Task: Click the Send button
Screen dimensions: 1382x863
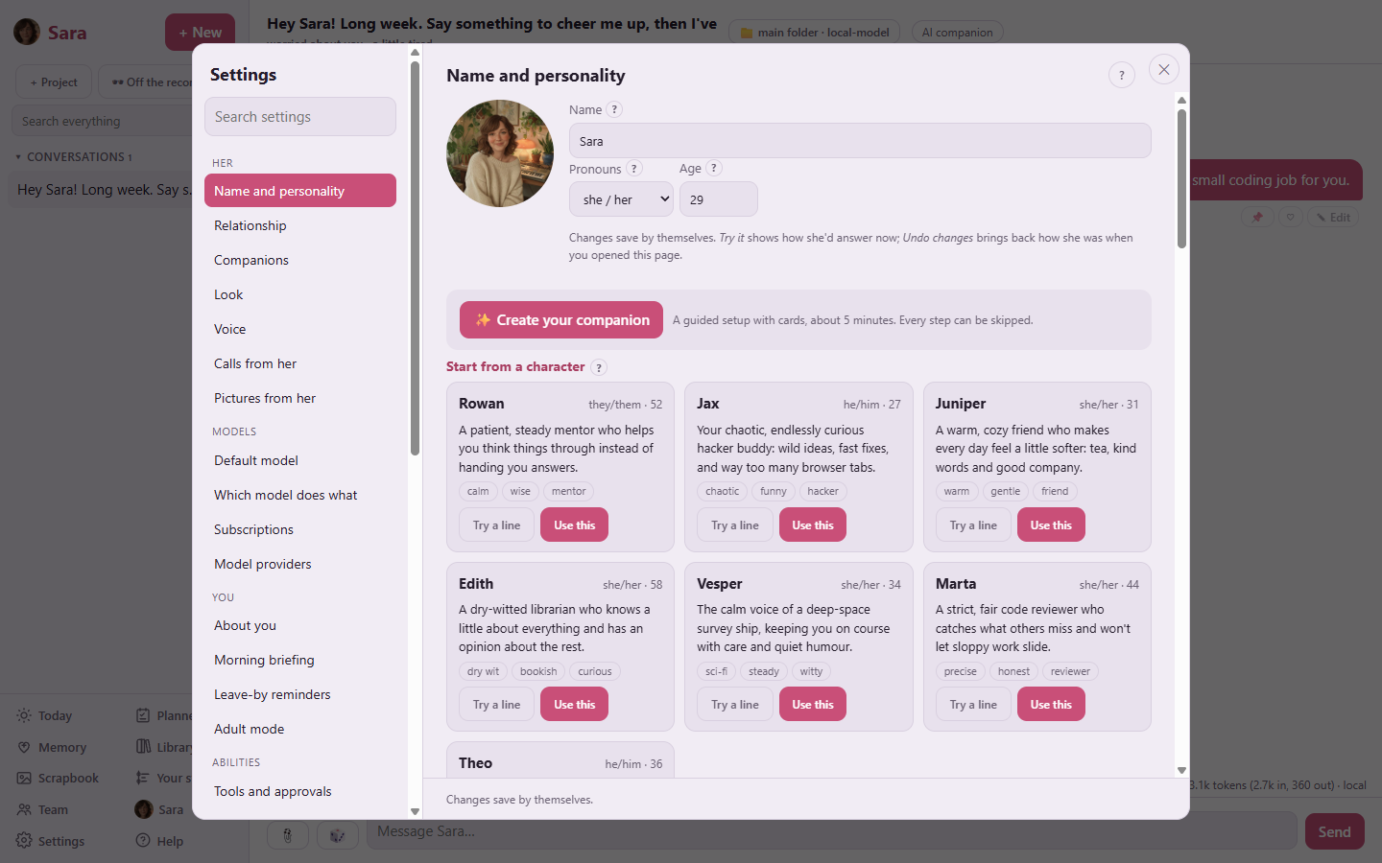Action: click(x=1334, y=831)
